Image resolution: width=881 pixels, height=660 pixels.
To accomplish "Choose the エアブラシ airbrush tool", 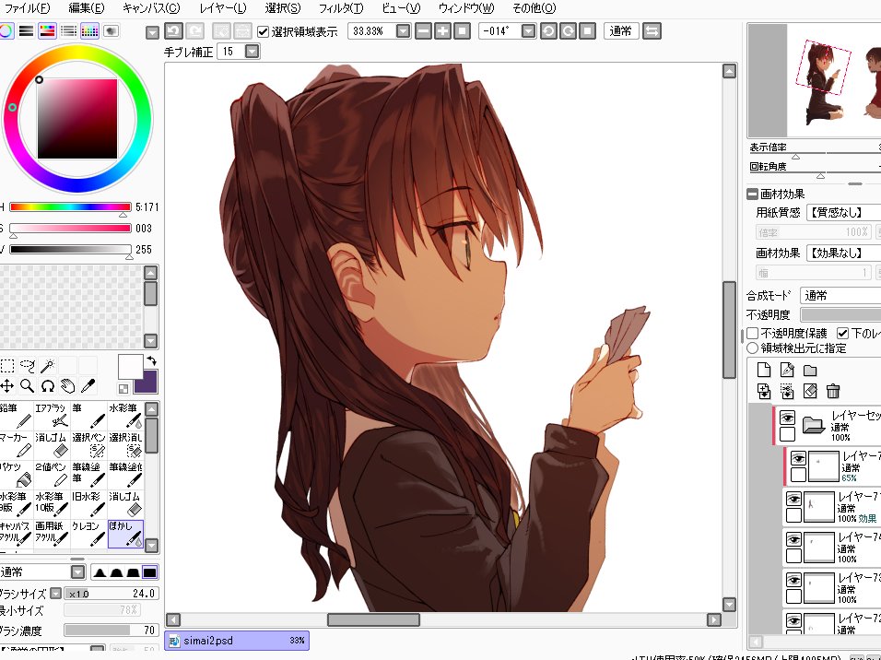I will (53, 416).
